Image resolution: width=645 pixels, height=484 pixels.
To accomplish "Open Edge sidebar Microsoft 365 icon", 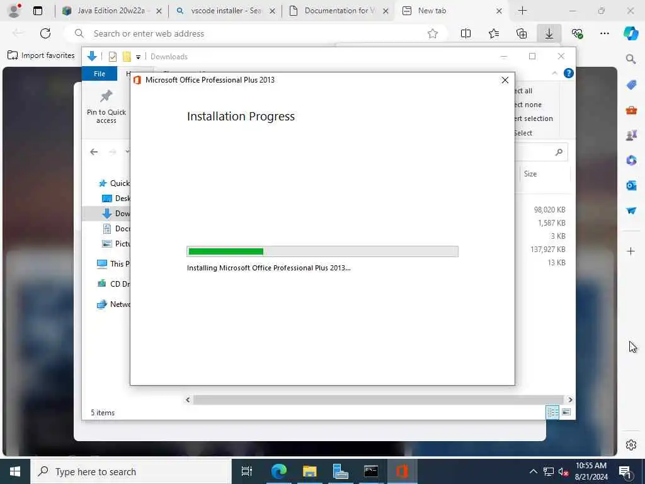I will (x=631, y=160).
